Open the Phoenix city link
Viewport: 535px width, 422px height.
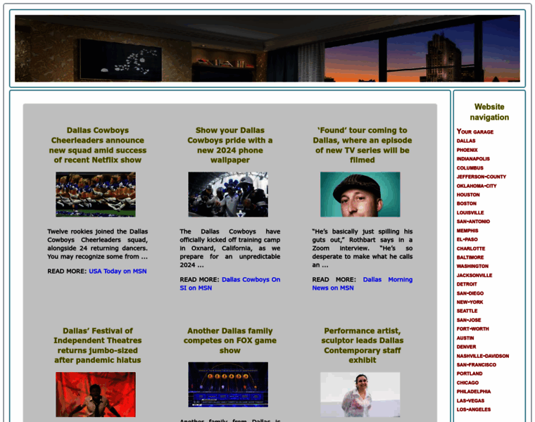click(467, 150)
